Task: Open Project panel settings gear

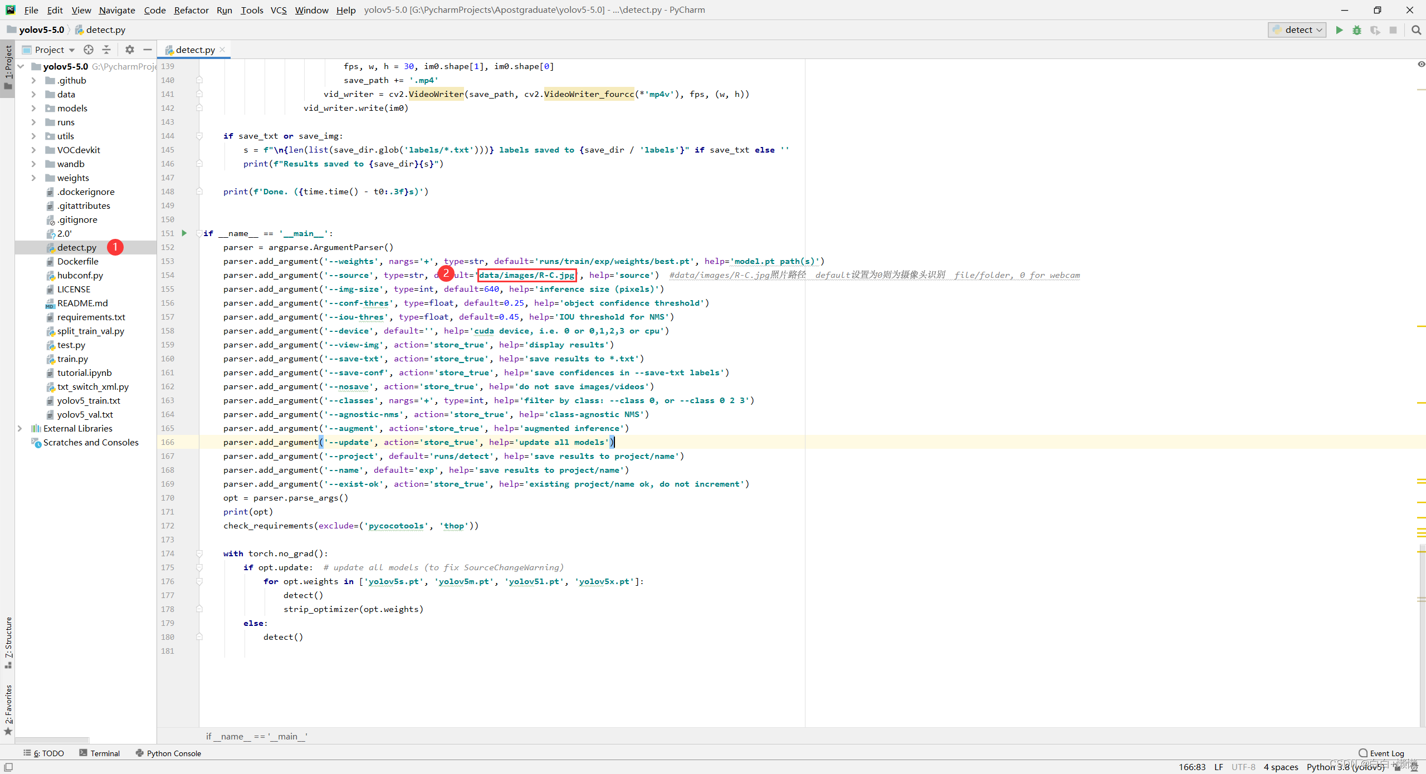Action: pyautogui.click(x=130, y=50)
